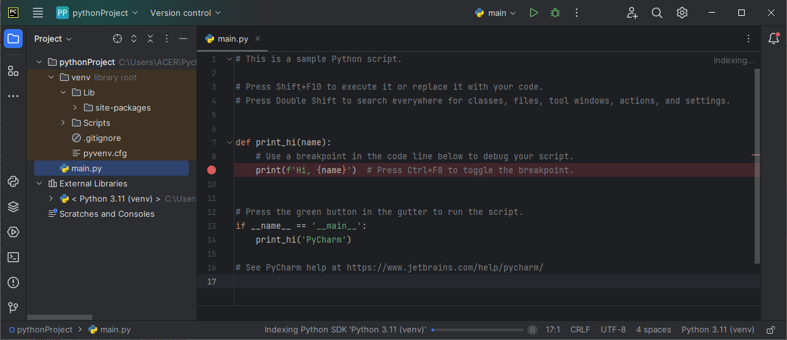The height and width of the screenshot is (340, 787).
Task: Open the Terminal tool window
Action: coord(13,257)
